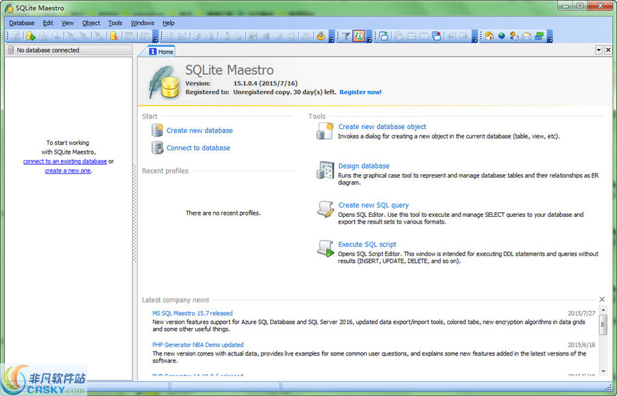The image size is (617, 396).
Task: Click Create new database link
Action: (x=199, y=130)
